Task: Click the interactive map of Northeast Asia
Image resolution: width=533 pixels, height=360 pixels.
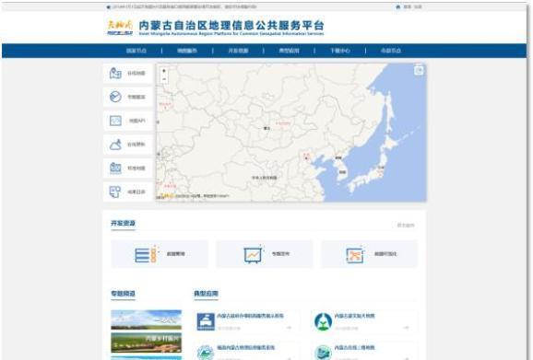Action: [x=291, y=133]
